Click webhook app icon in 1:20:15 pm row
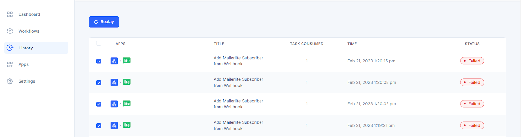The height and width of the screenshot is (137, 521). 114,61
